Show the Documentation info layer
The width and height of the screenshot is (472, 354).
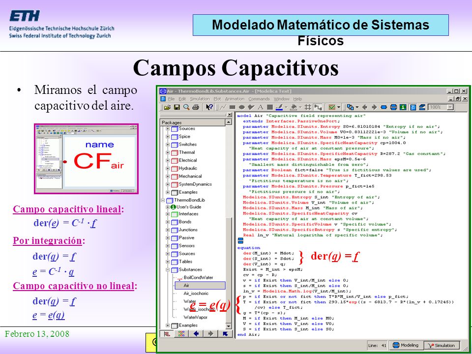coord(403,107)
